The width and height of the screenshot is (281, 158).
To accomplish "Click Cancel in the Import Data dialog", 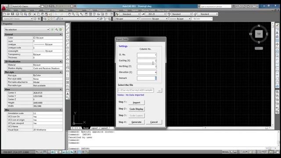I will pyautogui.click(x=154, y=122).
